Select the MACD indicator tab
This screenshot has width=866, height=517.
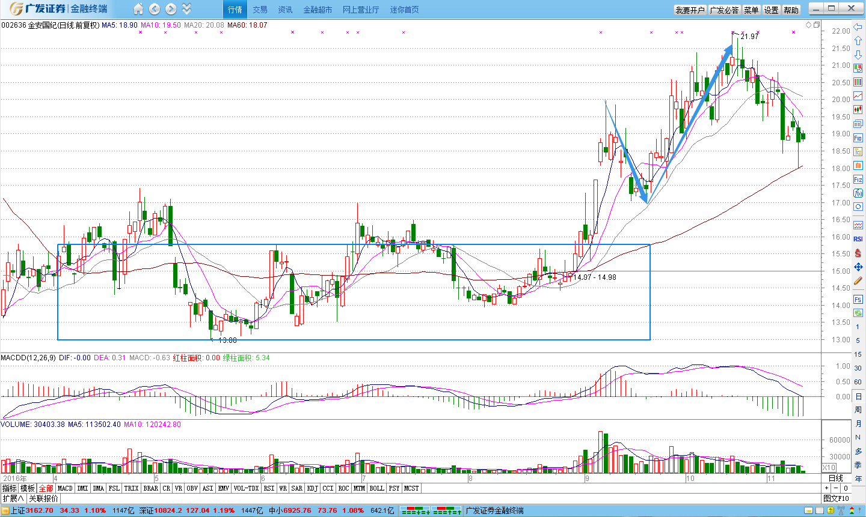pos(65,488)
